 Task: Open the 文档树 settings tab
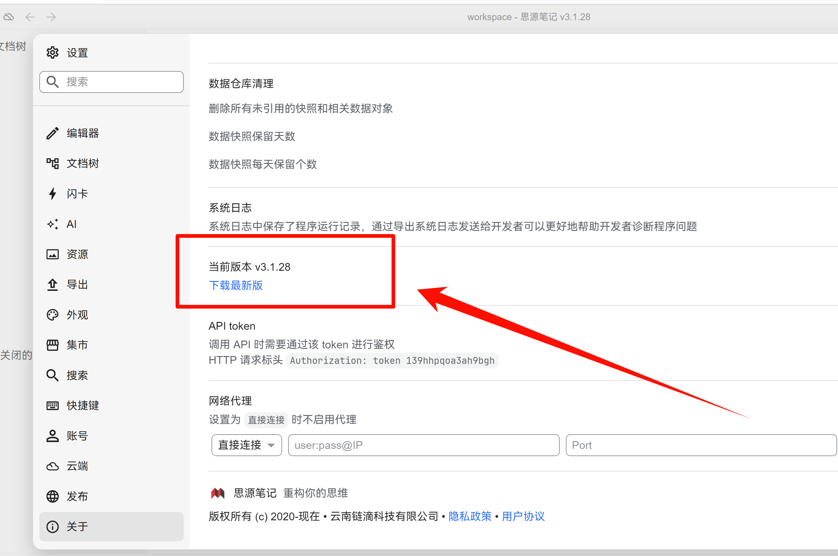(111, 164)
